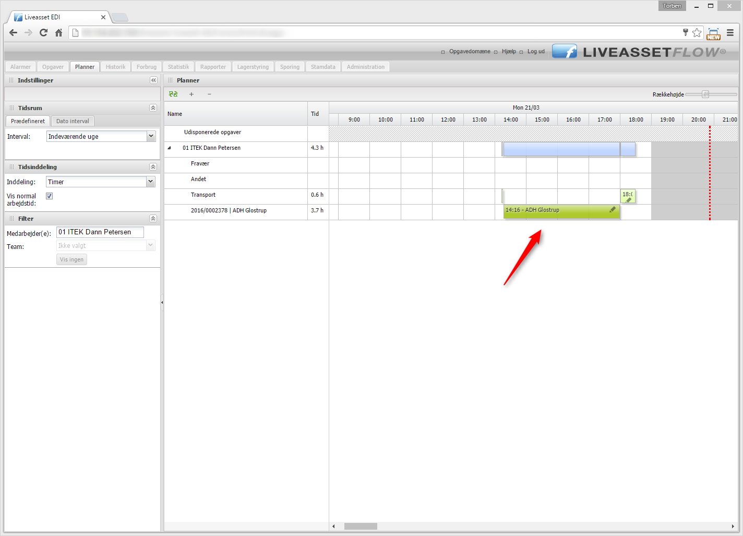743x536 pixels.
Task: Reload the page in the browser
Action: tap(44, 33)
